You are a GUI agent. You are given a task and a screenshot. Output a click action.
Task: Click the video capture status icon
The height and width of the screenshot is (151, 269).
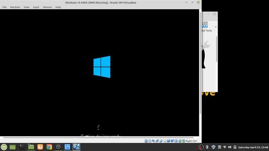[172, 141]
